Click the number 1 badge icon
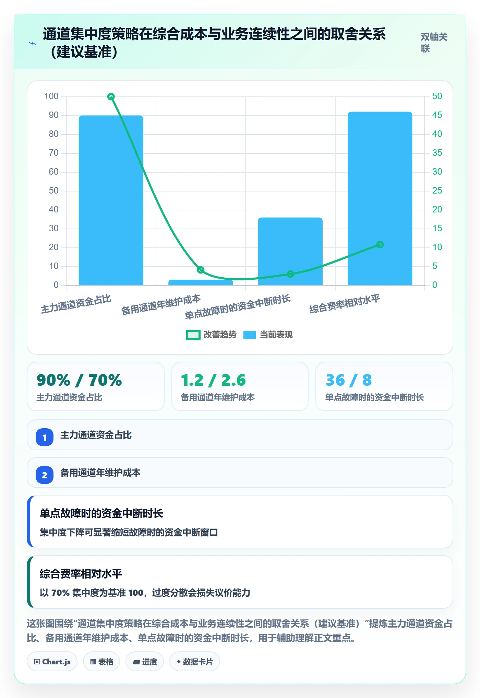 (x=45, y=437)
